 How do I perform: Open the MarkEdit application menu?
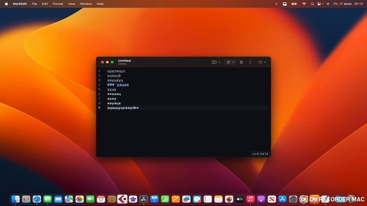pos(19,4)
